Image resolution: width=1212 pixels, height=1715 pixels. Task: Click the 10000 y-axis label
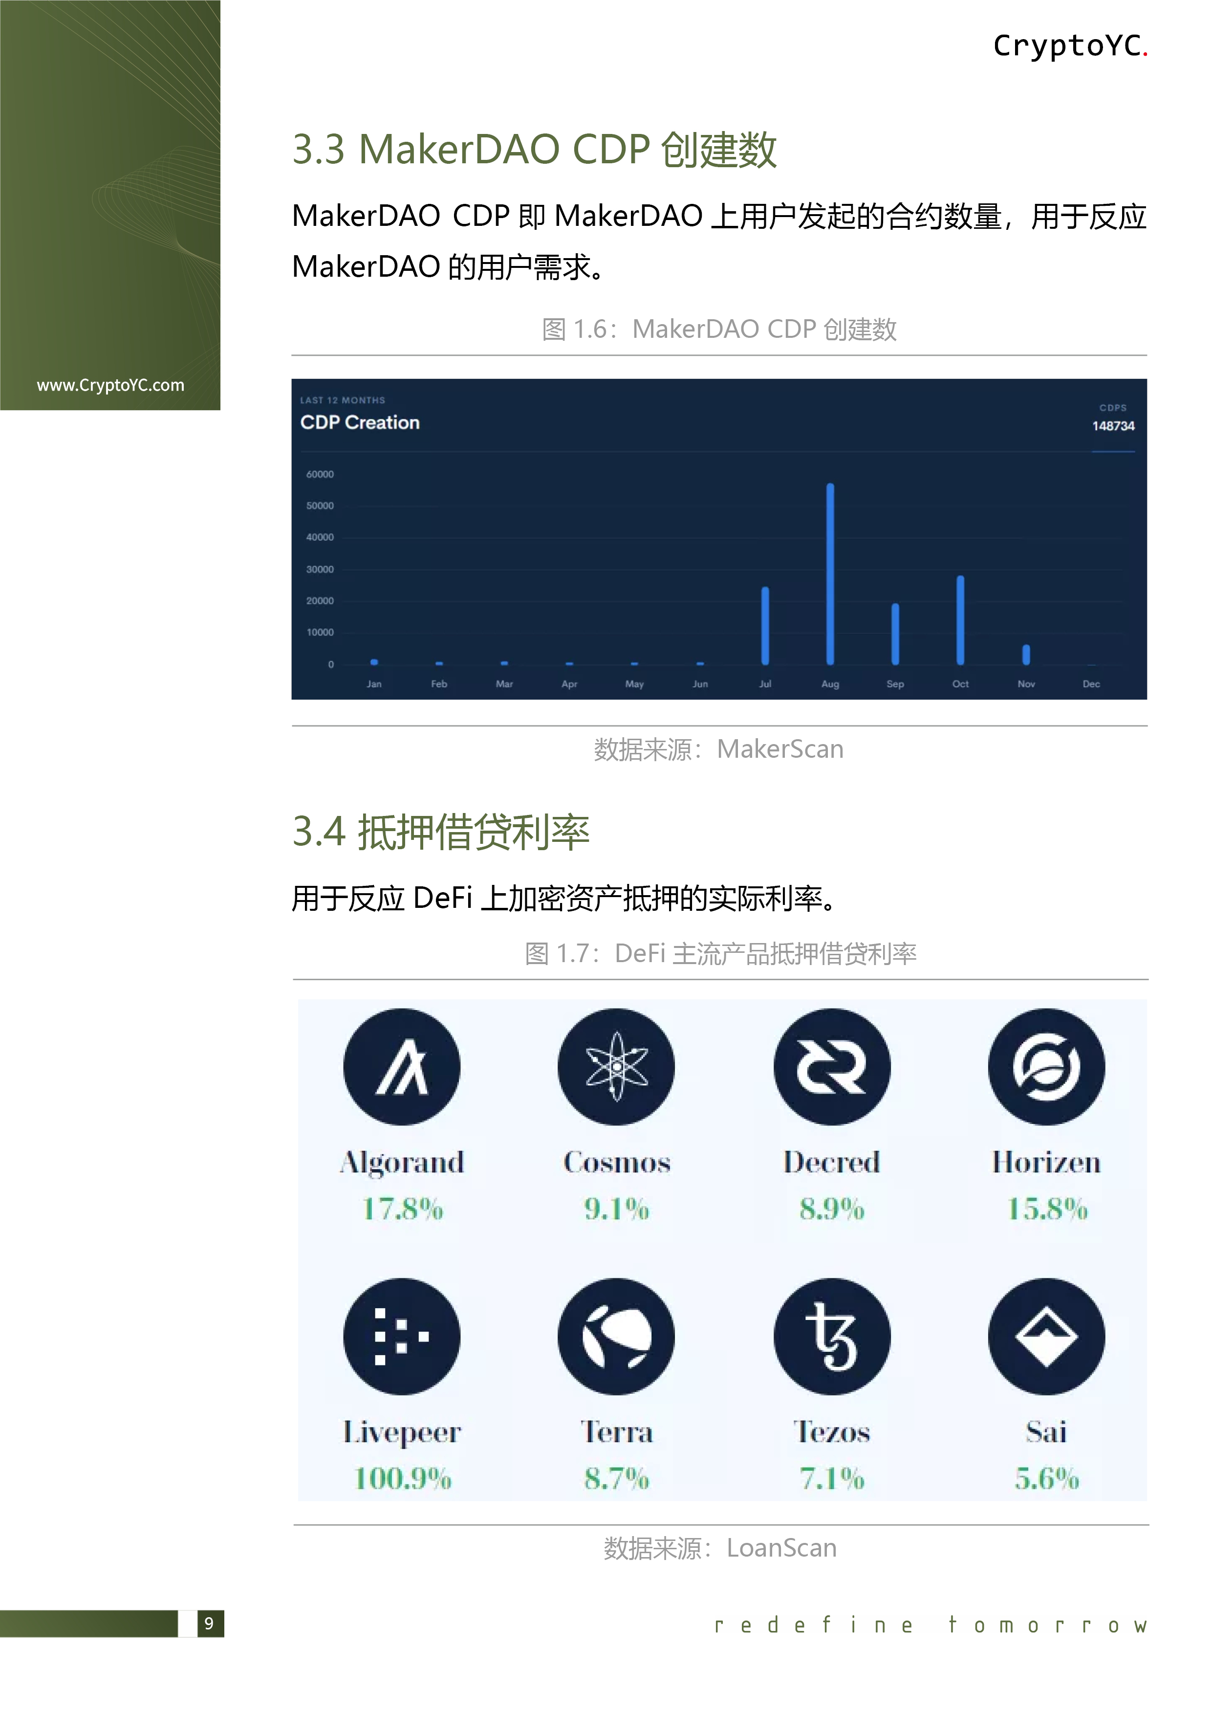point(320,633)
